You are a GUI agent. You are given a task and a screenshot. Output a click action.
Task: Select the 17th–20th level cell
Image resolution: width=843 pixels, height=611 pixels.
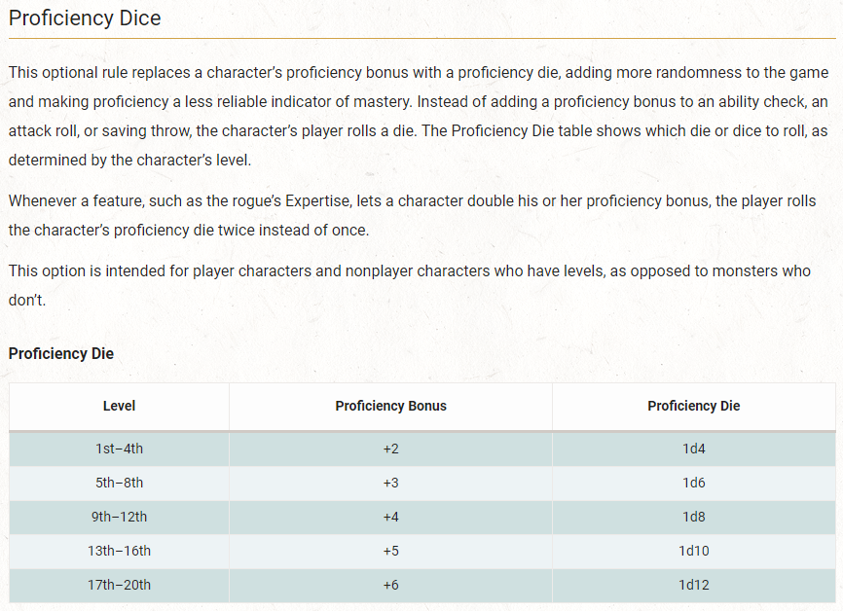[119, 585]
